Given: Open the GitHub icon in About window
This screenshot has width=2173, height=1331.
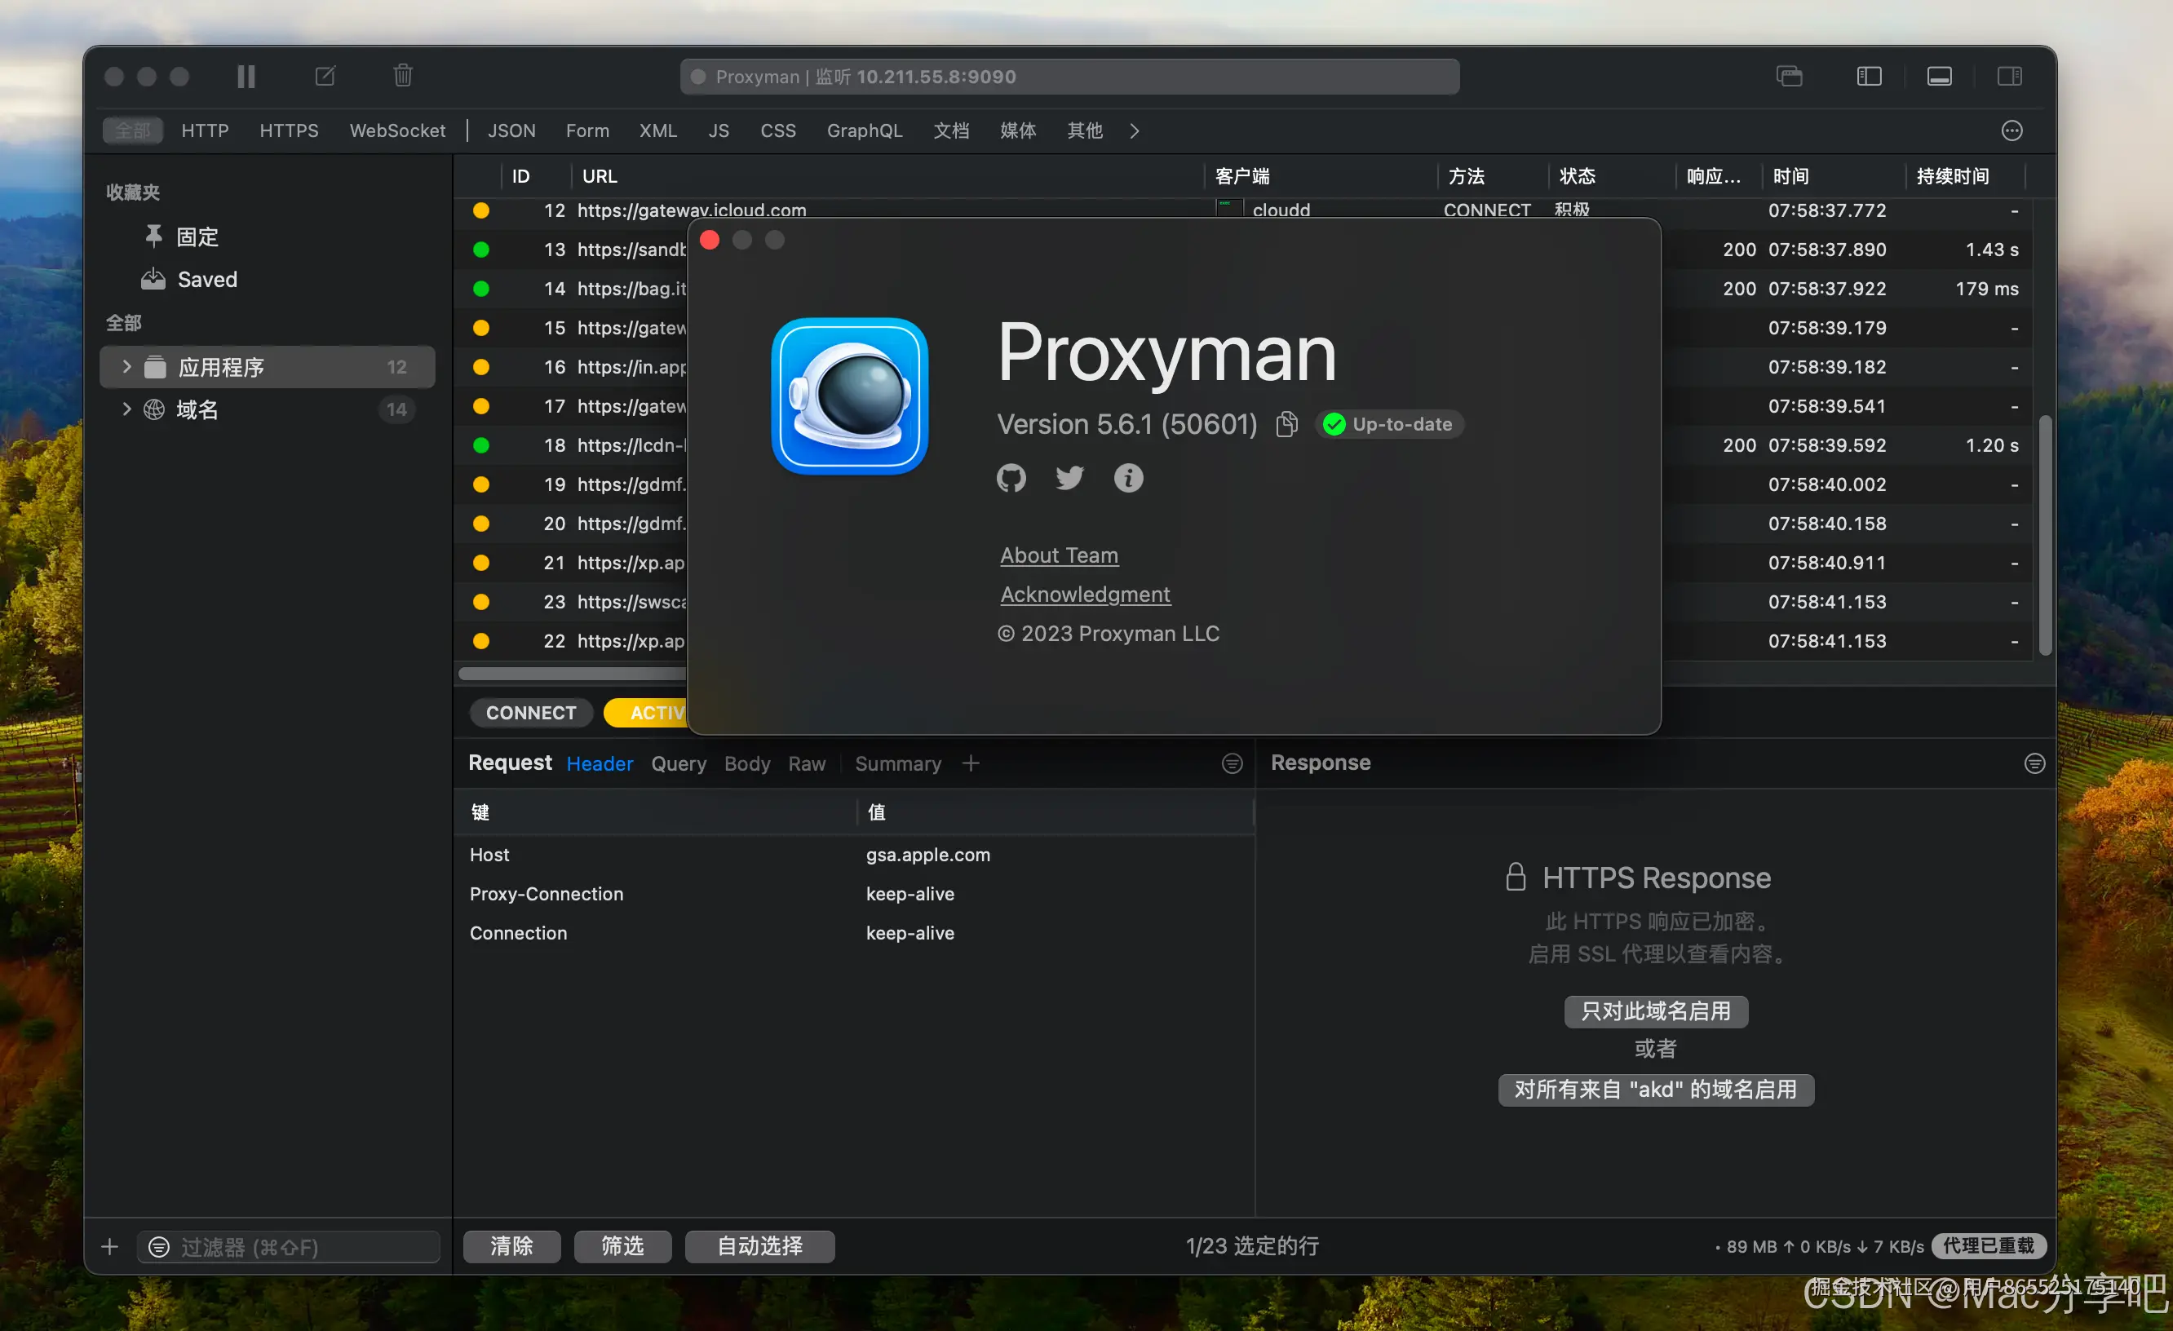Looking at the screenshot, I should click(1011, 478).
